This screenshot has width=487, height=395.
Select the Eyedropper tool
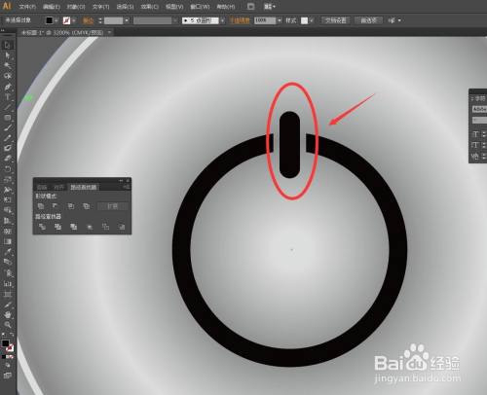click(8, 252)
